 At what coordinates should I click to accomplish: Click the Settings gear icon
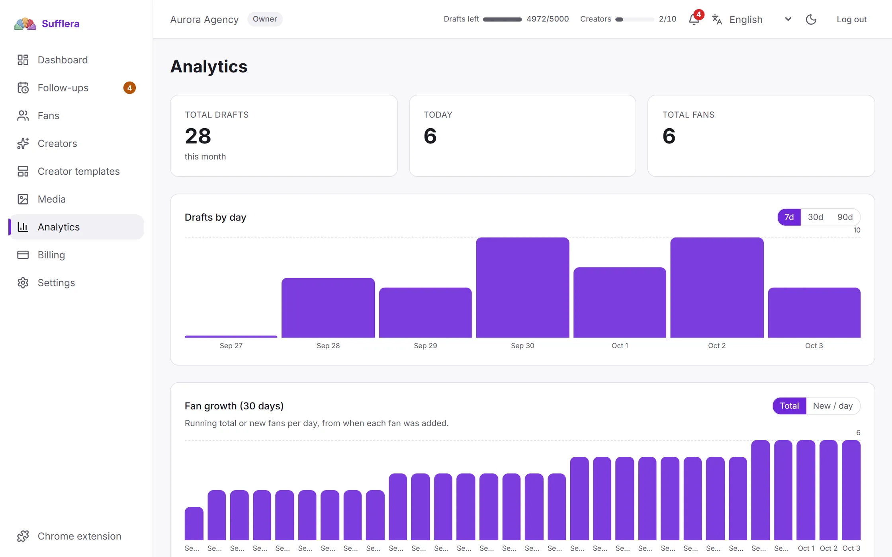pyautogui.click(x=23, y=283)
